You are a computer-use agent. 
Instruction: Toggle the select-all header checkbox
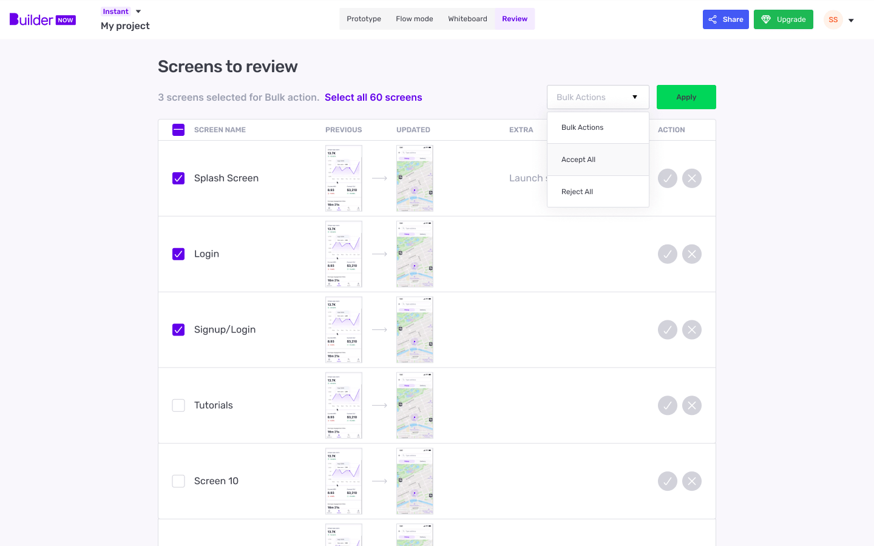tap(178, 130)
